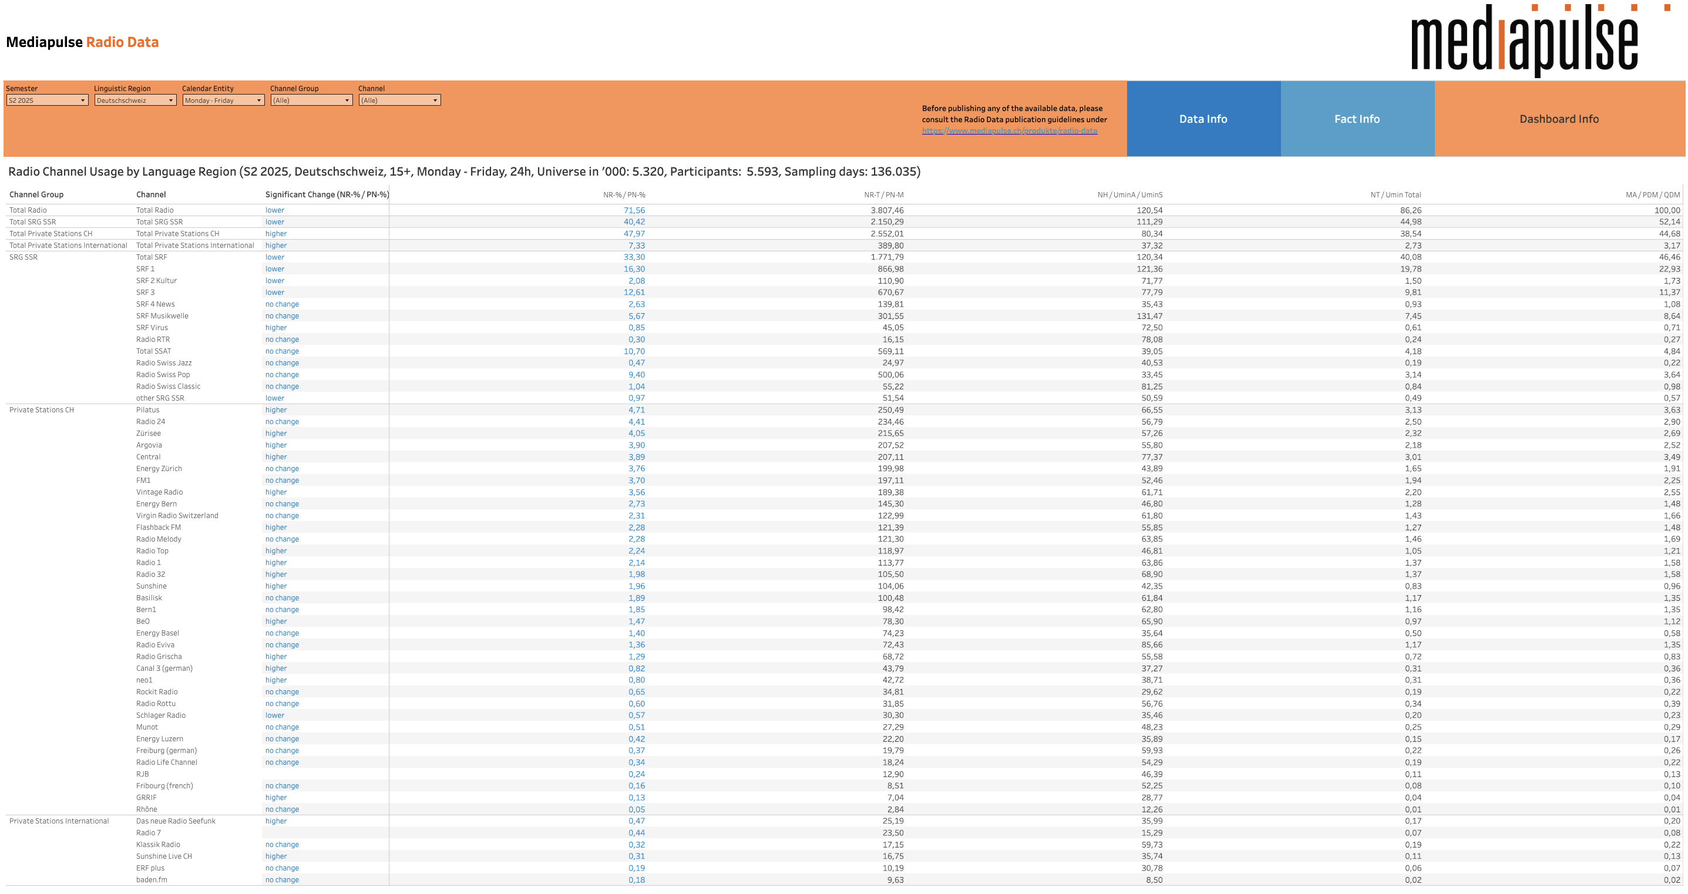Click the mediapulse logo

[1524, 41]
